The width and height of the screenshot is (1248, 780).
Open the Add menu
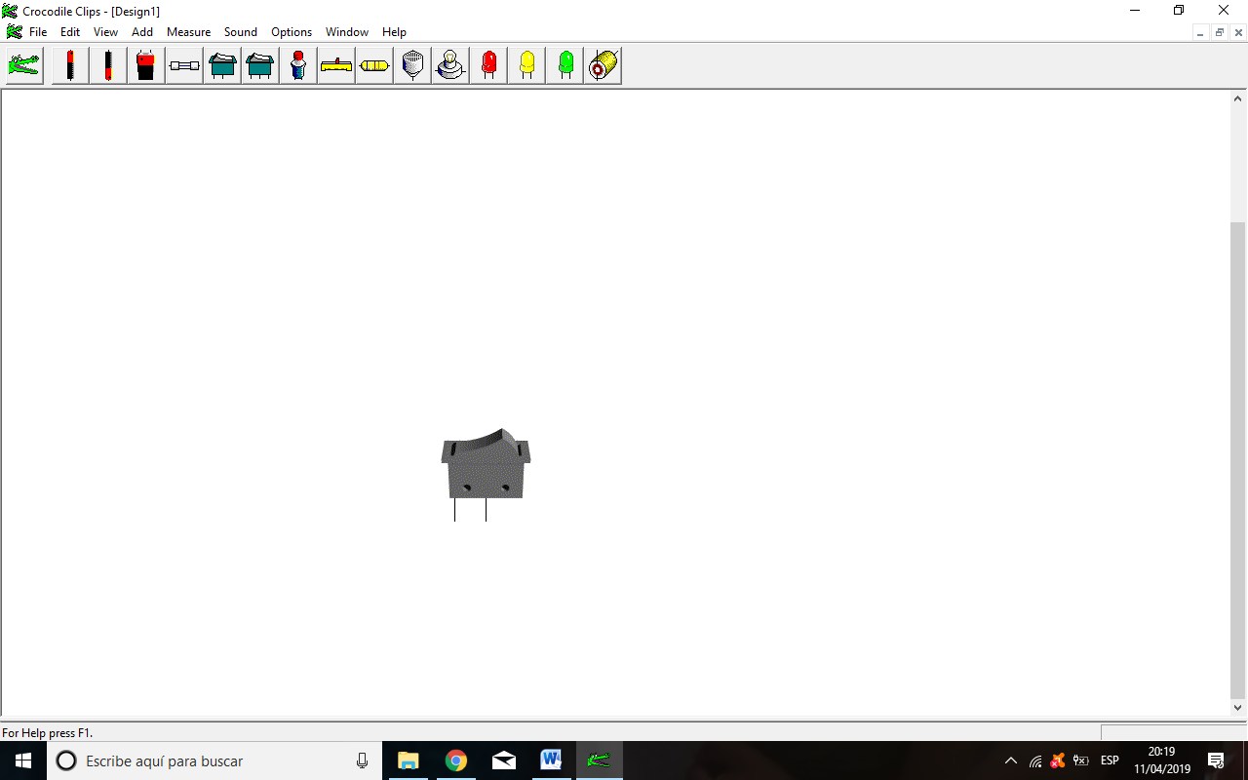tap(142, 32)
